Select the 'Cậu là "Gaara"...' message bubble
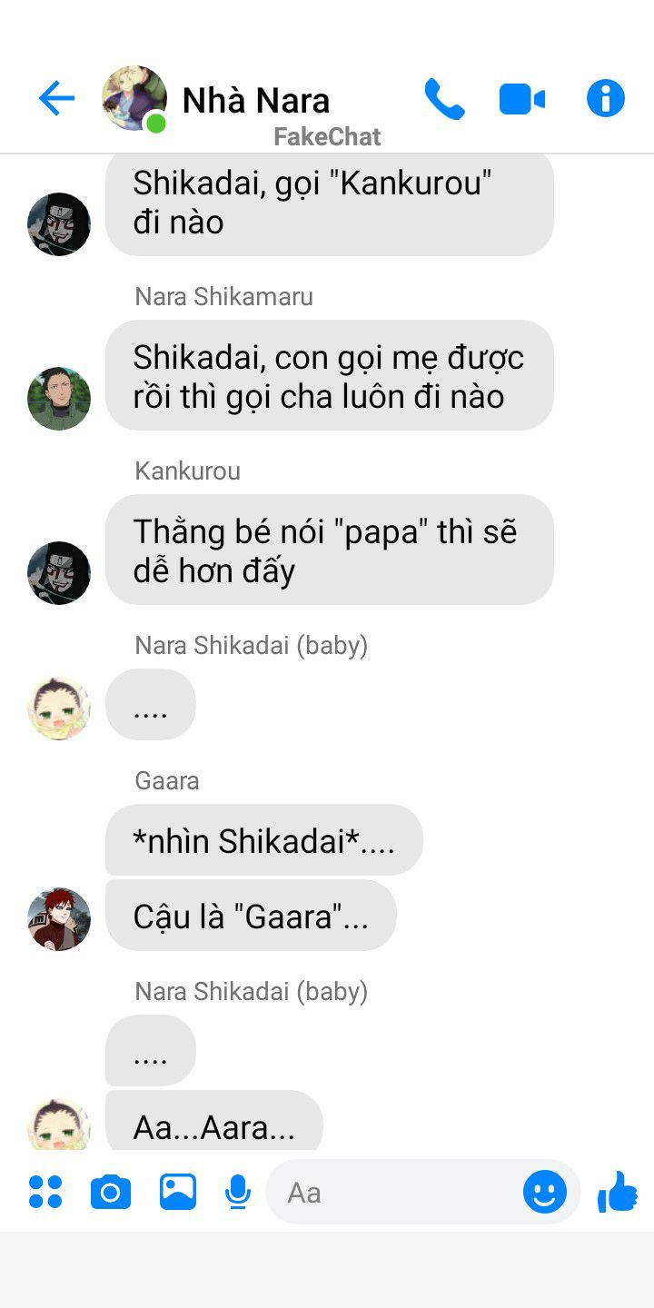 [x=251, y=916]
